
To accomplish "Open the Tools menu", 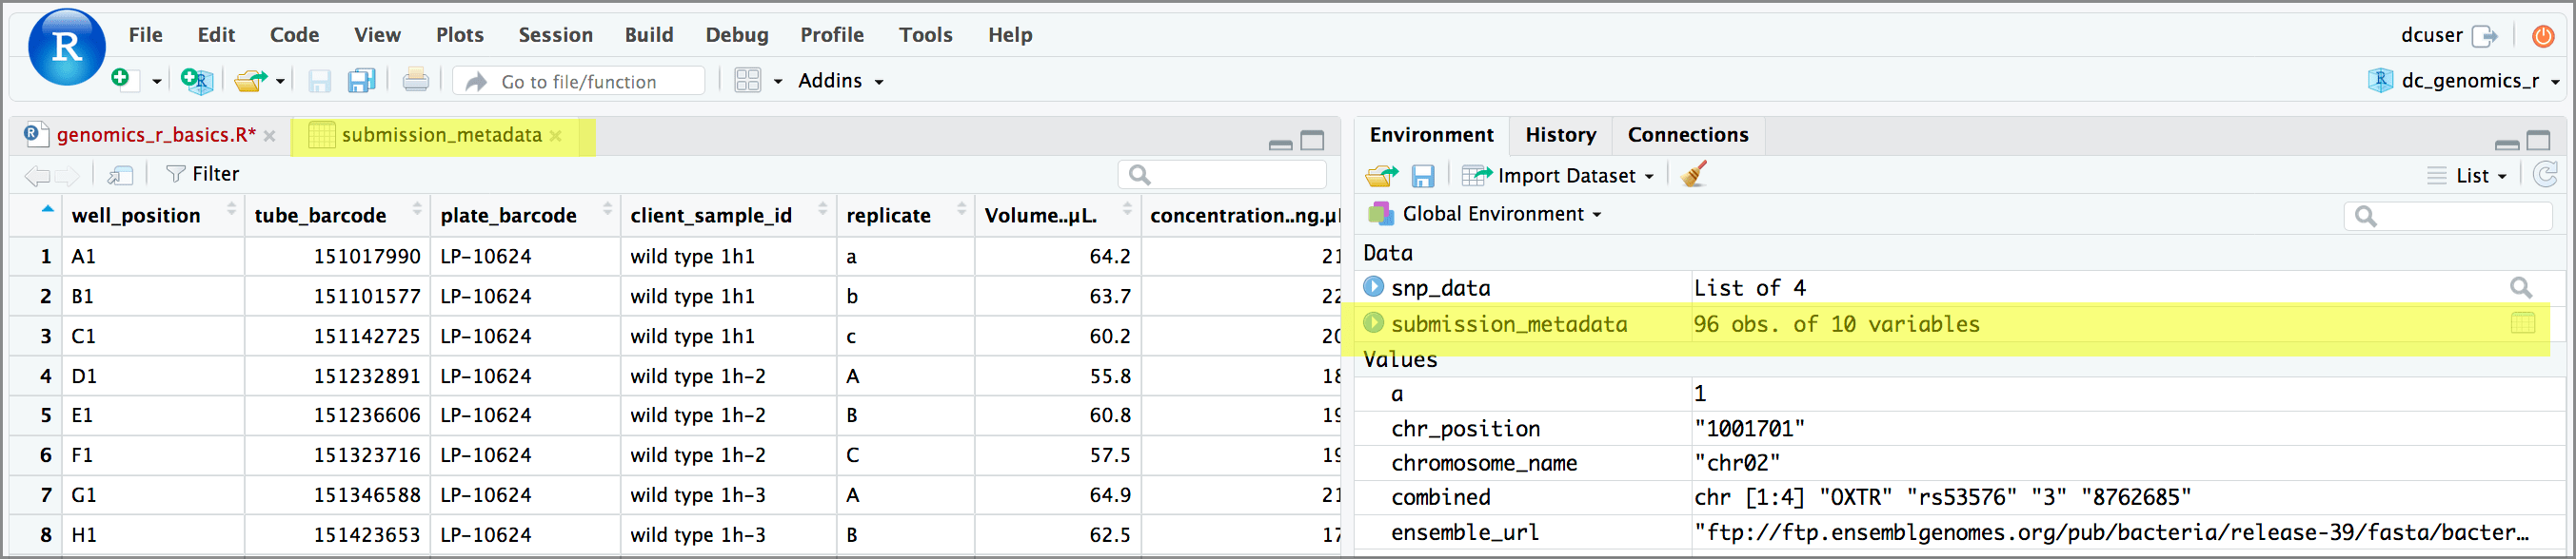I will [925, 35].
